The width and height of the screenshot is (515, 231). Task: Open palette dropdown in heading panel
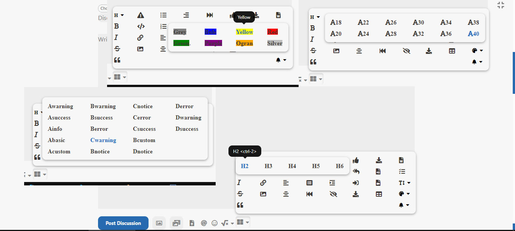[404, 194]
